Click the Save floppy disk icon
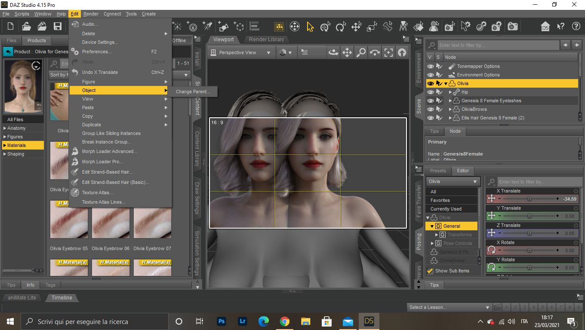585x330 pixels. [x=57, y=27]
